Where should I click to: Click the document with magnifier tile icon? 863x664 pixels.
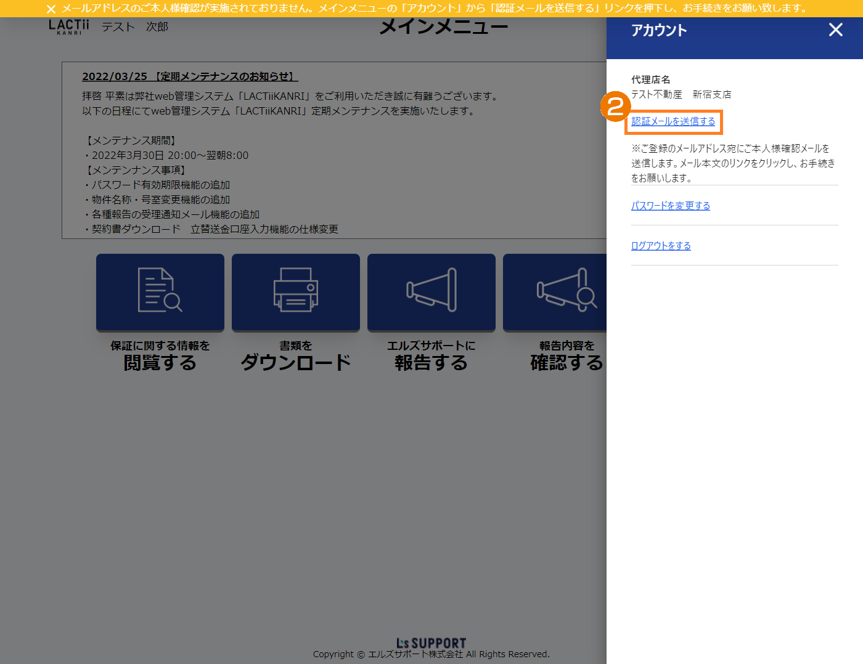[x=160, y=292]
